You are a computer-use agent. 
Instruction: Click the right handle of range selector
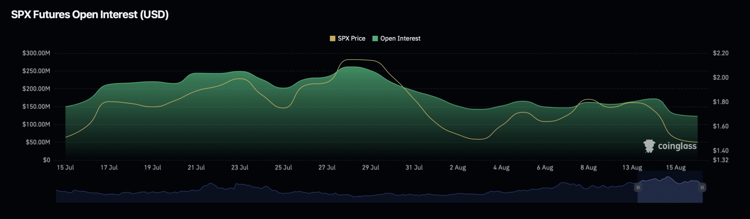[x=702, y=187]
